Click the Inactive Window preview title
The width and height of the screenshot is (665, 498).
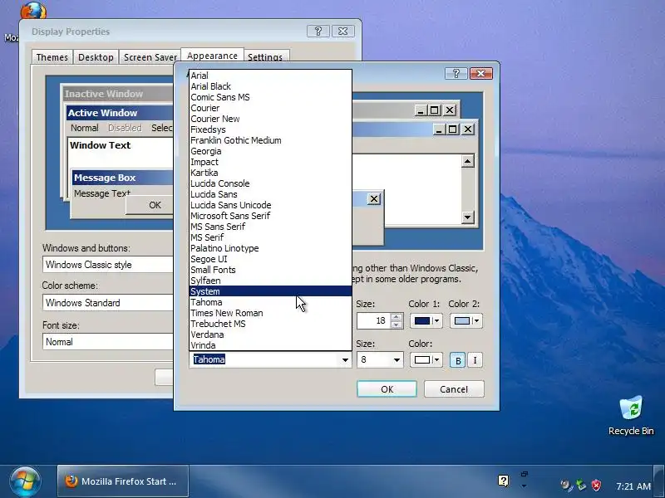[x=104, y=94]
